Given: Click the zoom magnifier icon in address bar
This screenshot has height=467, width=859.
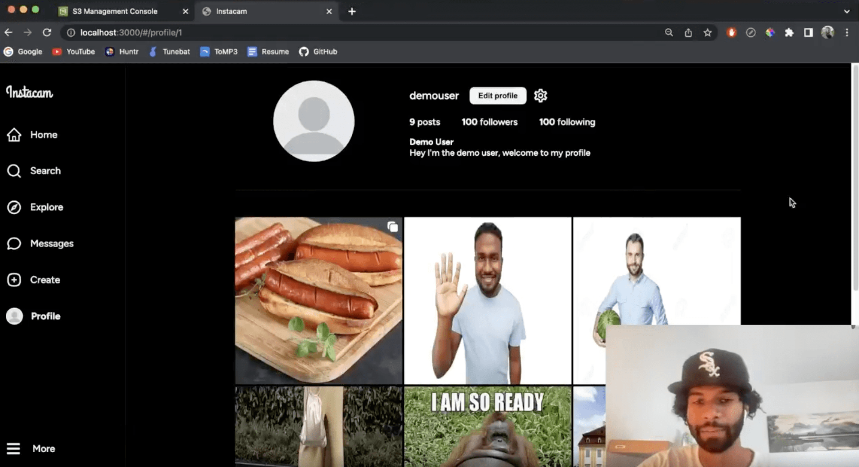Looking at the screenshot, I should click(669, 32).
